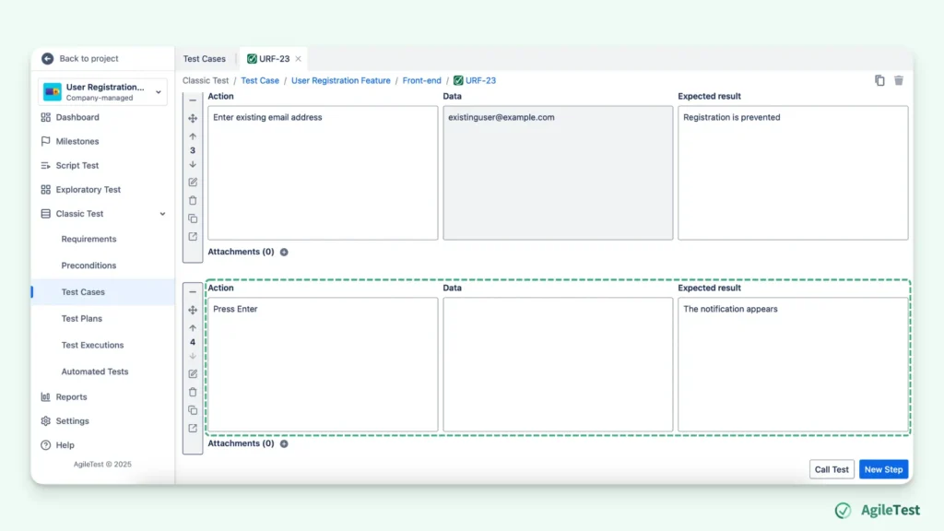Click the Reports chart icon
The image size is (944, 531).
[46, 396]
